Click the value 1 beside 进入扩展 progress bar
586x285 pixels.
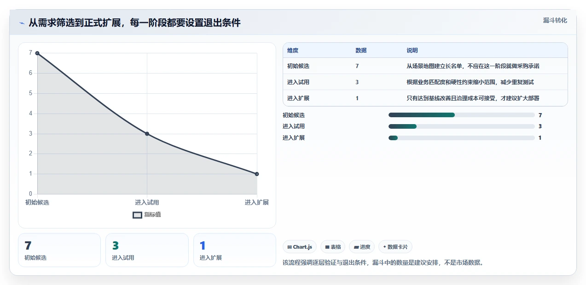coord(540,138)
